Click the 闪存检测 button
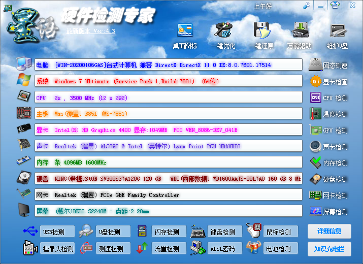The image size is (363, 264). tap(169, 232)
